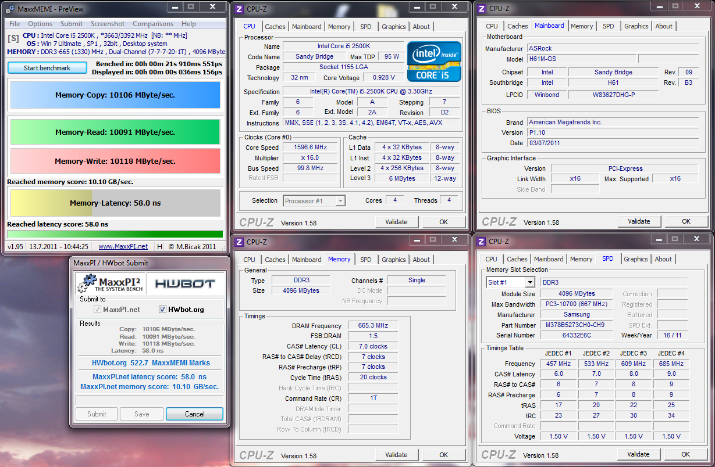The width and height of the screenshot is (715, 467).
Task: Click CPU-Z title icon of the Mainboard window
Action: coord(481,8)
